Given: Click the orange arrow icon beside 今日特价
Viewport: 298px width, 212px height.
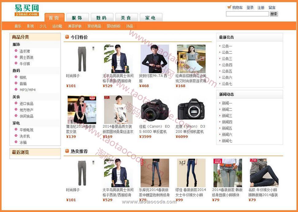Looking at the screenshot, I should pos(67,37).
